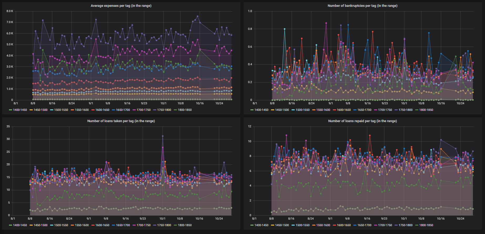
Task: Toggle 1650-1700 series in loans repaid legend
Action: tap(362, 225)
